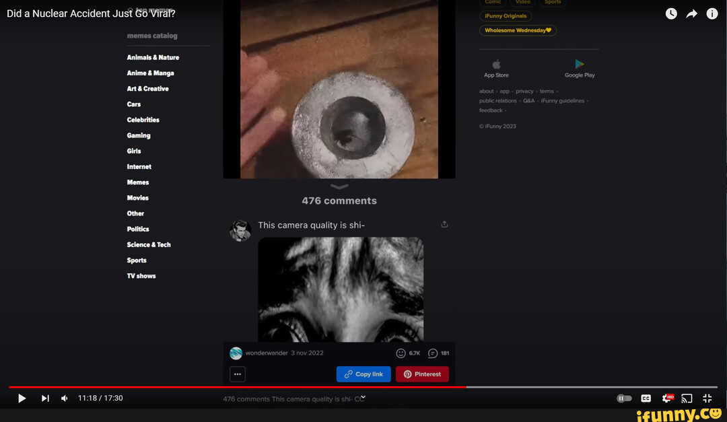Cast video to another screen
This screenshot has width=727, height=422.
pos(687,398)
